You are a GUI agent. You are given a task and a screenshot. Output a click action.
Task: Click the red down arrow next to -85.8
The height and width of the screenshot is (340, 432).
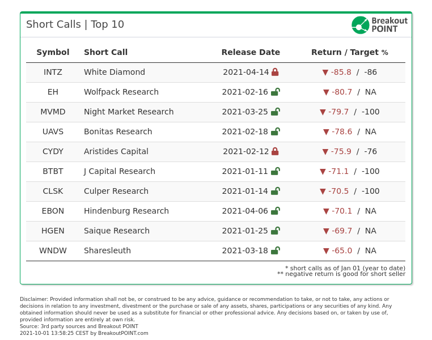pyautogui.click(x=325, y=73)
